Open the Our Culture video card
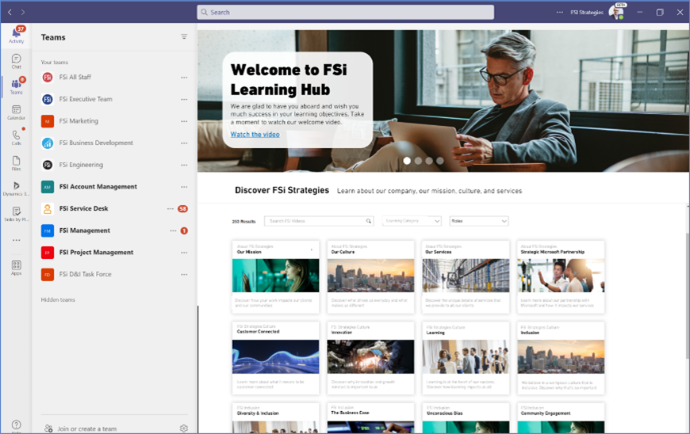690x434 pixels. (x=370, y=276)
